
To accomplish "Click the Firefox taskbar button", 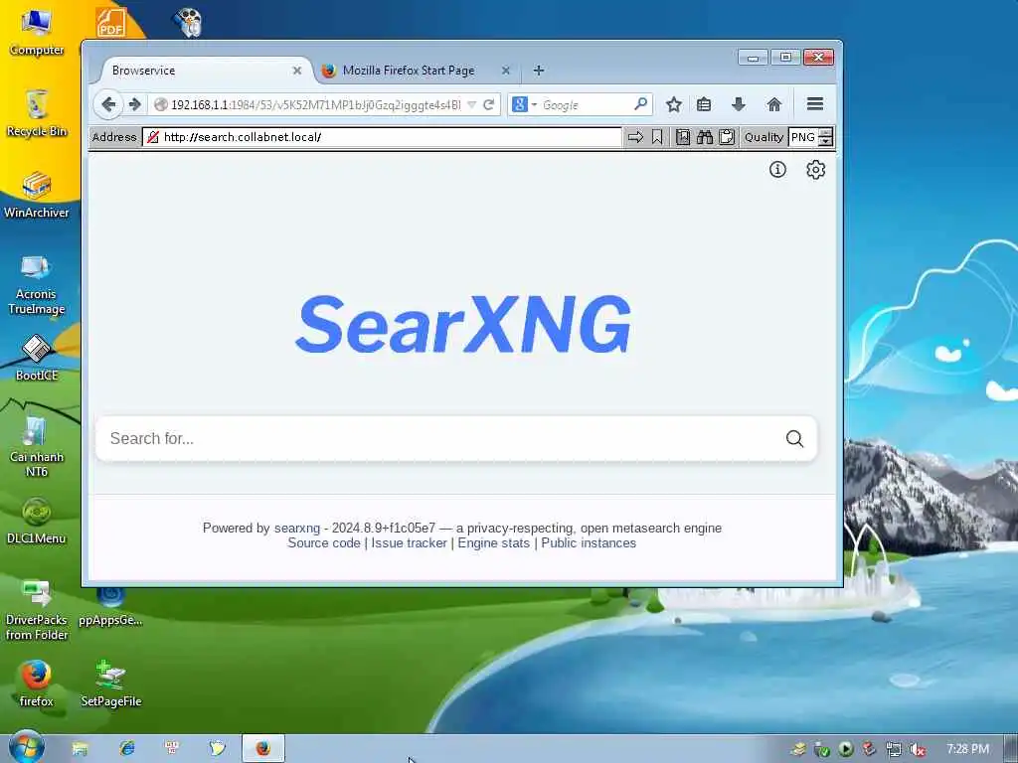I will click(x=262, y=749).
